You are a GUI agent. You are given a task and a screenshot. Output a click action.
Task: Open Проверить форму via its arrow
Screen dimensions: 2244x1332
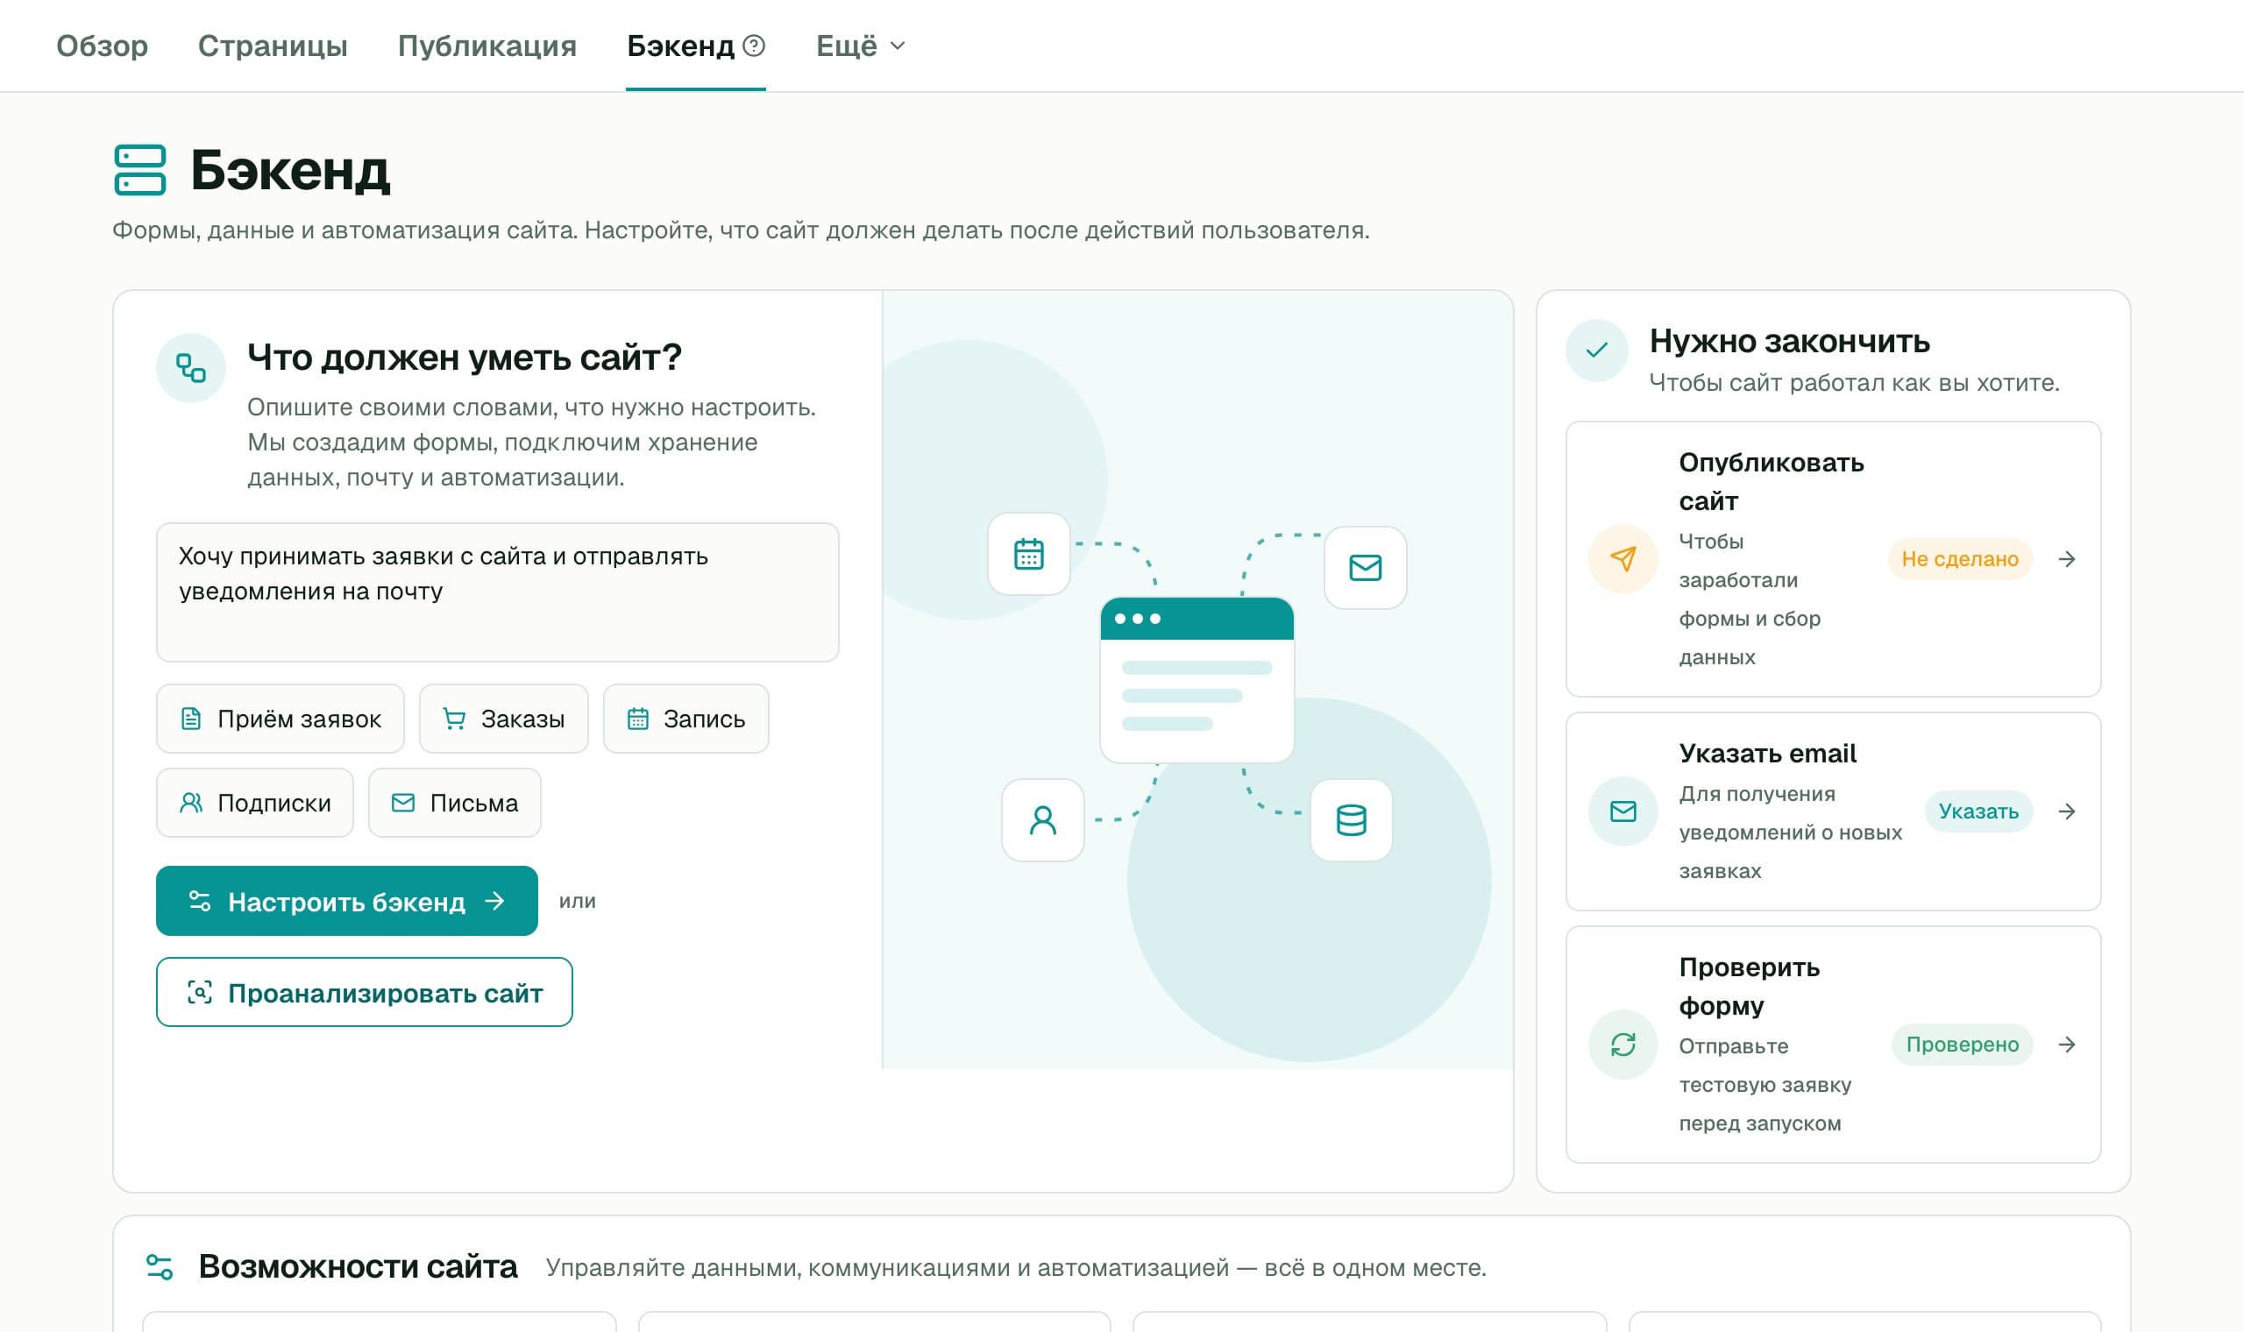click(2067, 1045)
